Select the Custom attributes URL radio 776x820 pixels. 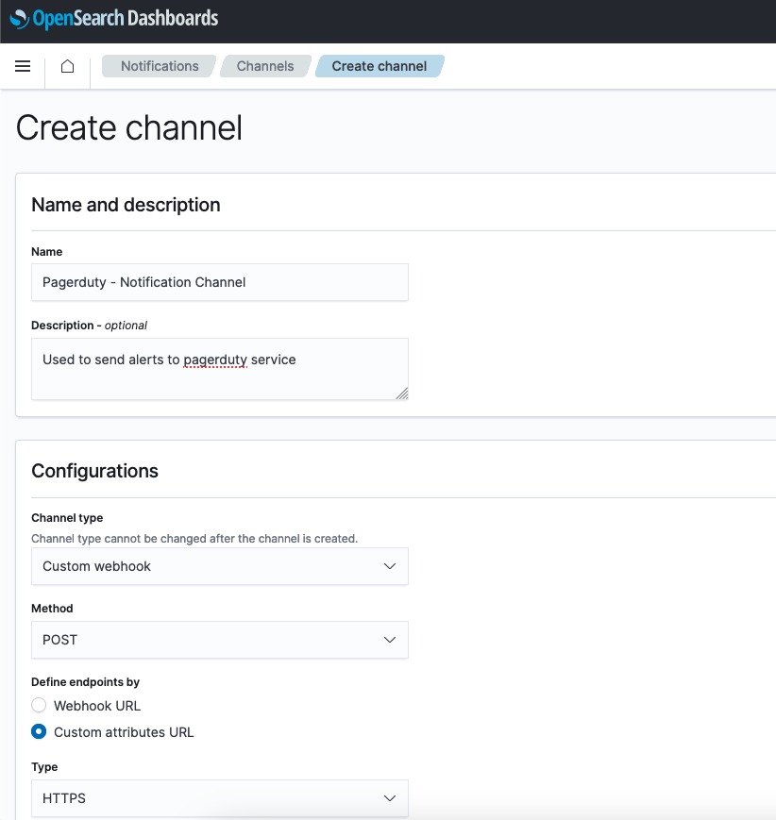coord(39,731)
